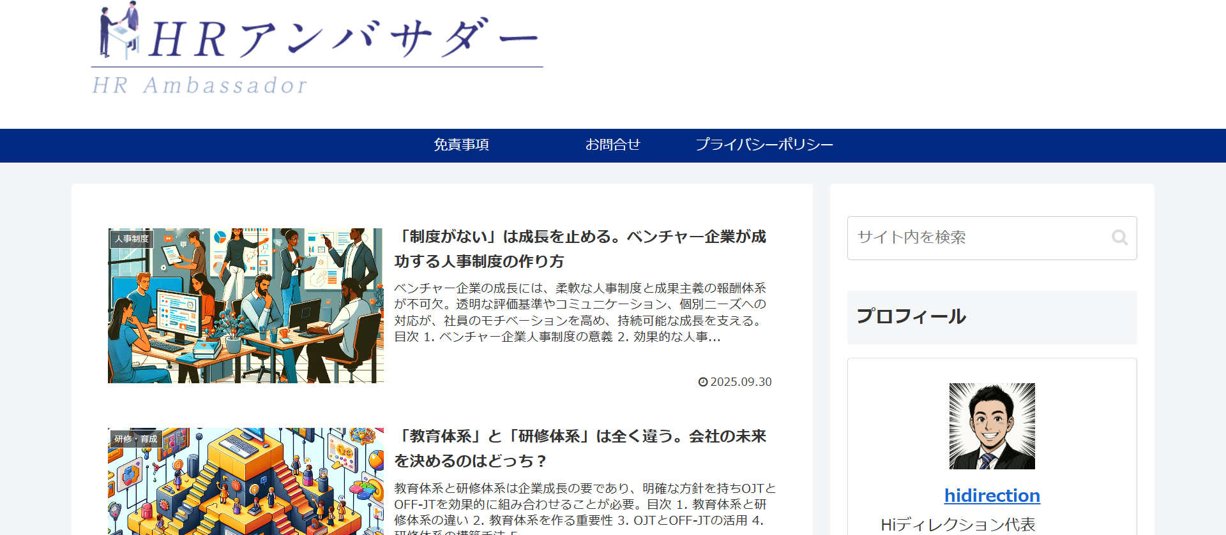Viewport: 1226px width, 535px height.
Task: Click the venture company article excerpt text
Action: point(580,312)
